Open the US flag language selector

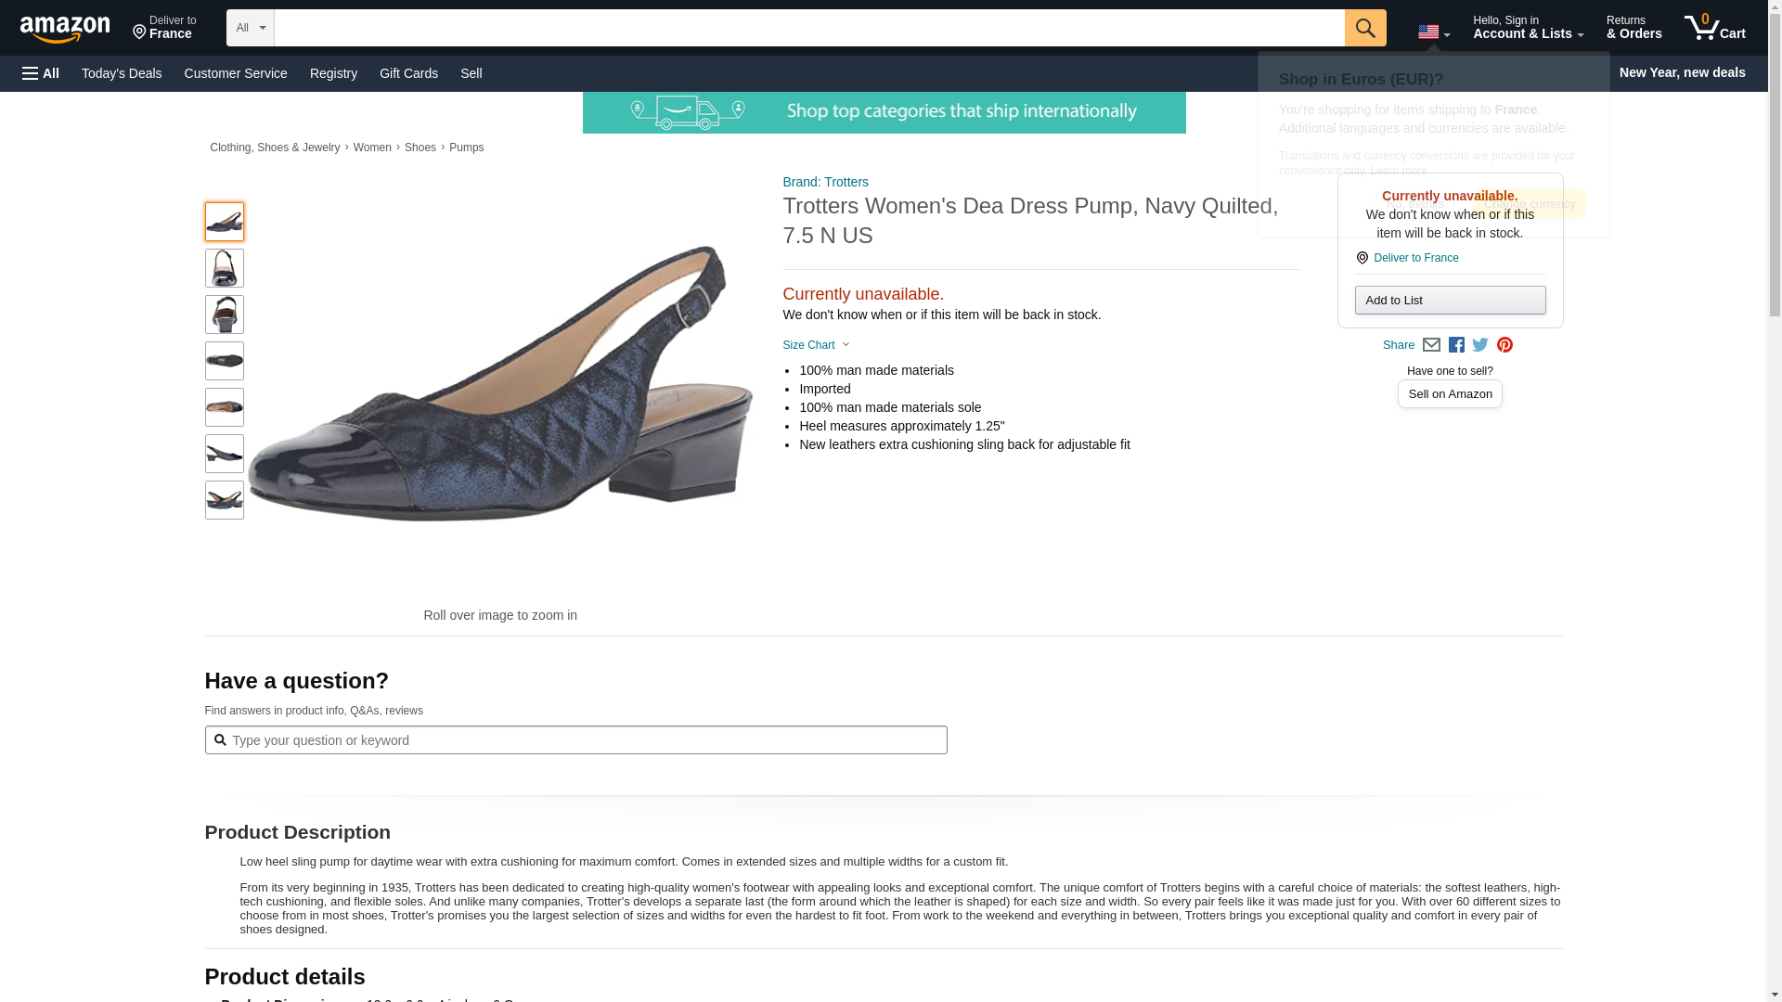click(x=1433, y=32)
